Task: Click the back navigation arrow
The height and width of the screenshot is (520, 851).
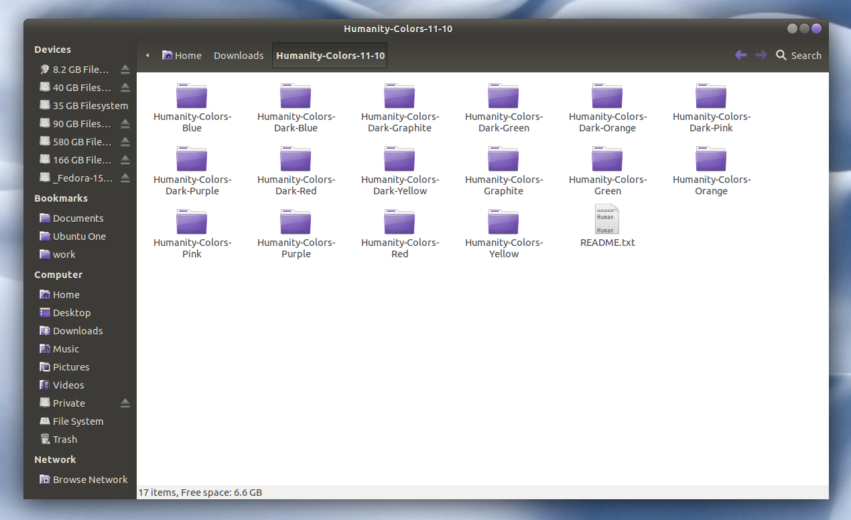Action: (x=740, y=55)
